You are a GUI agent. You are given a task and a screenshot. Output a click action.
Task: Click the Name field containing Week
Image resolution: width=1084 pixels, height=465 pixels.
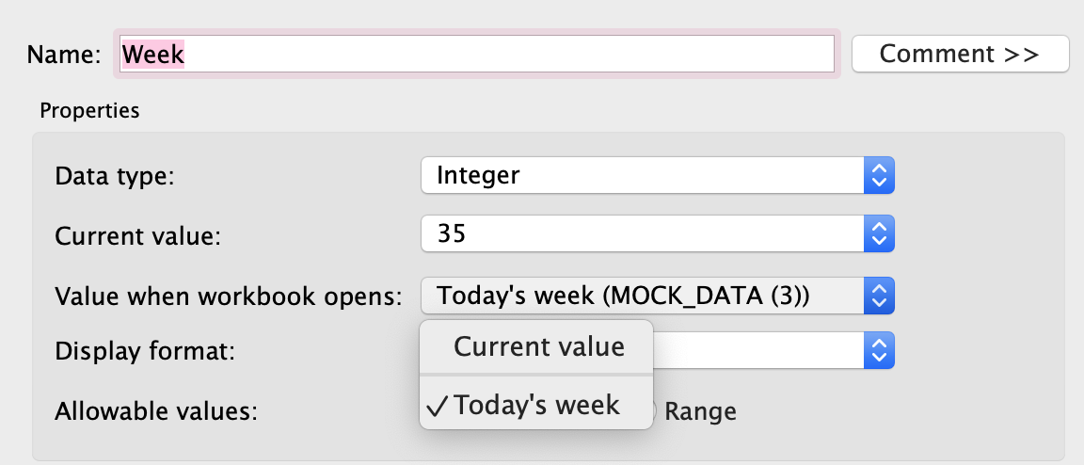click(476, 55)
